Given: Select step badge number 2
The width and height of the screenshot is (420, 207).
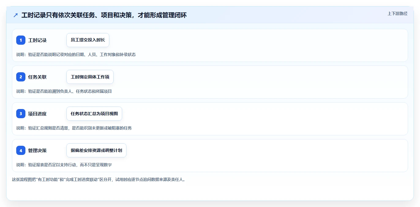Looking at the screenshot, I should coord(21,77).
